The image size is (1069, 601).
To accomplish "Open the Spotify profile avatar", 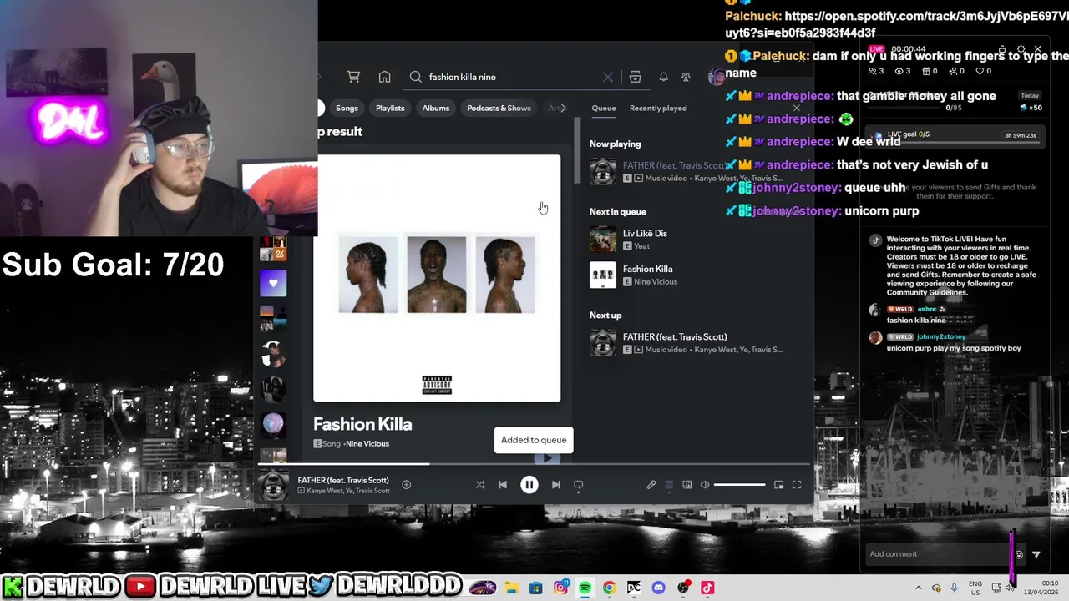I will (716, 77).
